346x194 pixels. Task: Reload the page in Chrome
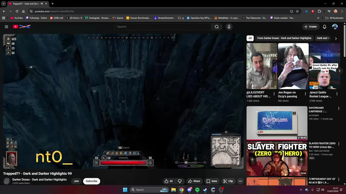[x=17, y=11]
